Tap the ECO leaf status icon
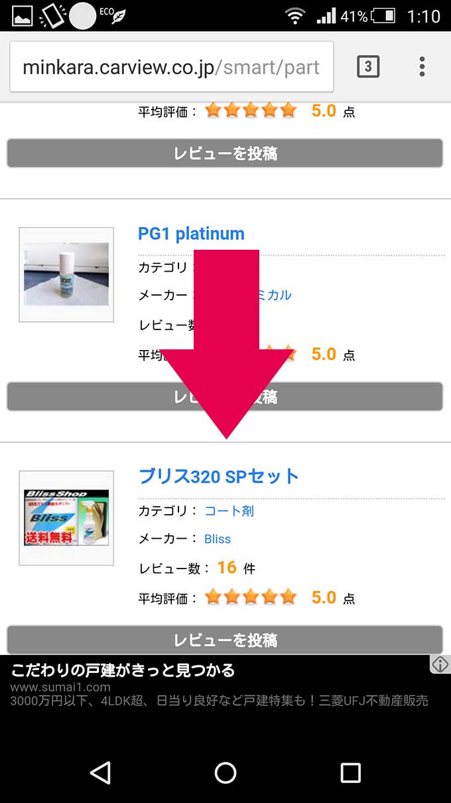The image size is (451, 803). [x=113, y=15]
